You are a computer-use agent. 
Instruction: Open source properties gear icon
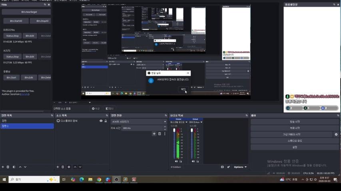pyautogui.click(x=69, y=167)
